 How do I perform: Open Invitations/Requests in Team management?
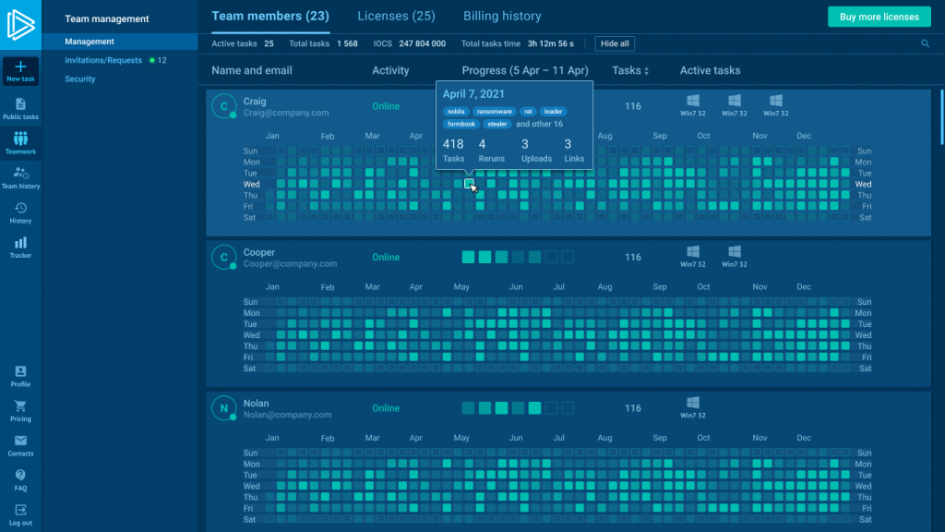tap(102, 60)
